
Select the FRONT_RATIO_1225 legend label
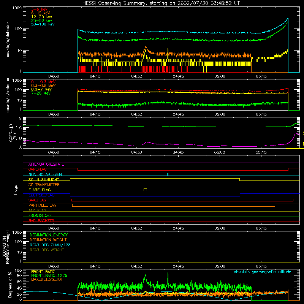click(49, 275)
